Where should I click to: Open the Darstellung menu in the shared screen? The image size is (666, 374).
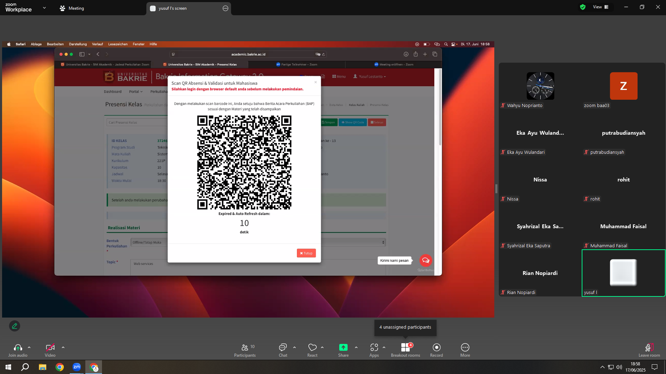(x=78, y=44)
